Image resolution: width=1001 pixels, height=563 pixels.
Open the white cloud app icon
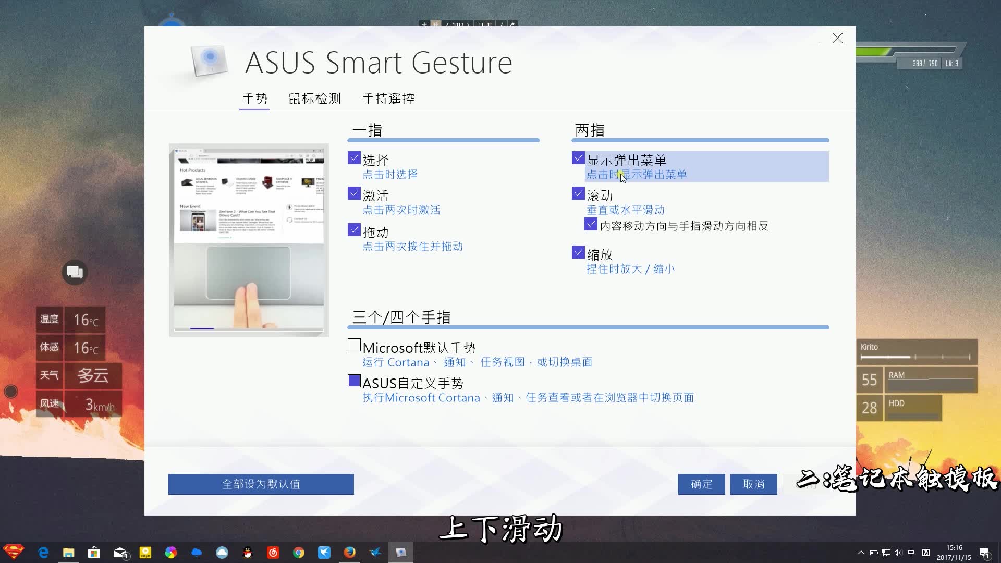pos(222,552)
